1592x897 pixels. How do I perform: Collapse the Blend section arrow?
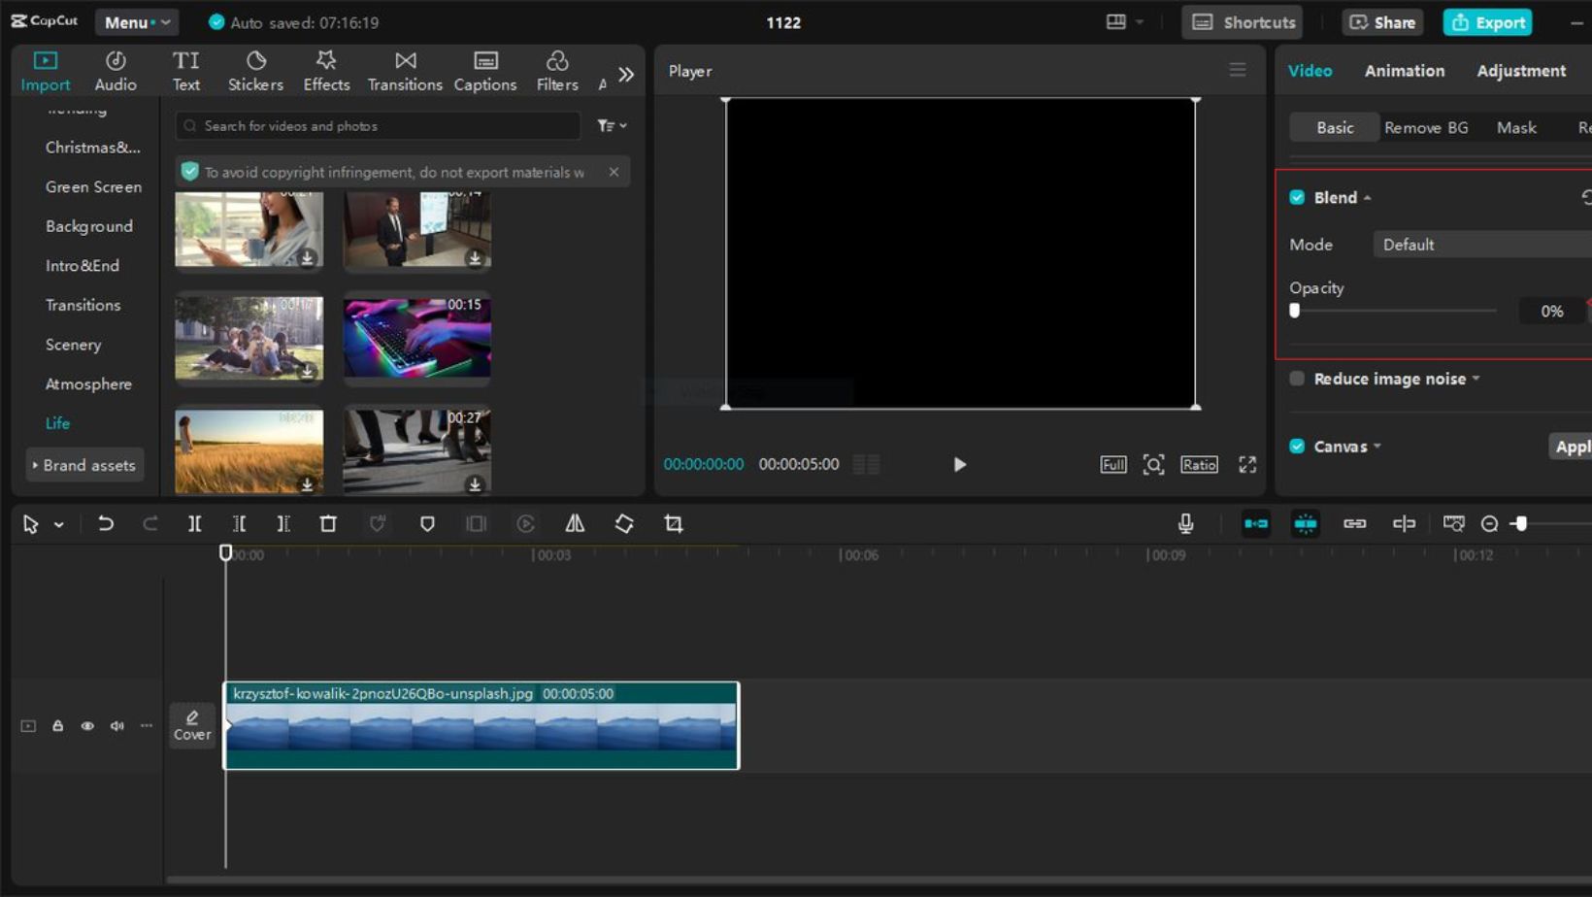[x=1368, y=198]
